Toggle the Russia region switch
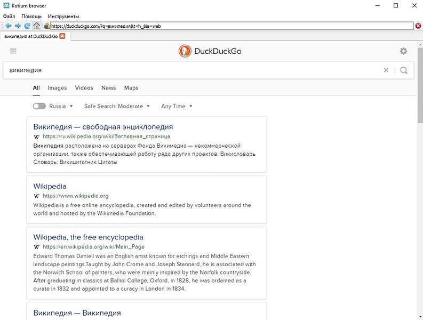 pos(39,106)
